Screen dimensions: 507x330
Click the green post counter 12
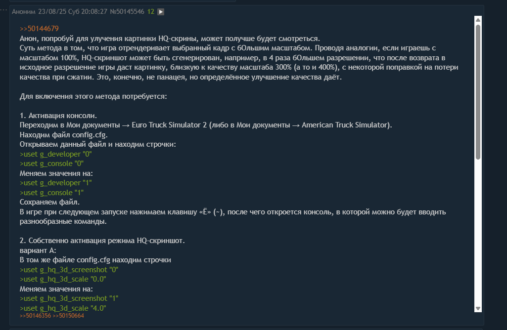(x=151, y=11)
